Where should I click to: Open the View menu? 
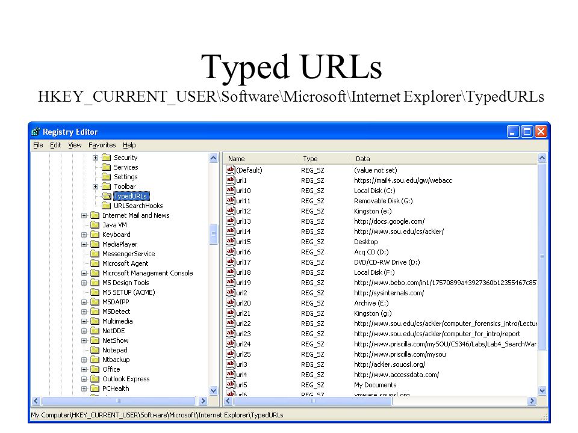[x=75, y=145]
